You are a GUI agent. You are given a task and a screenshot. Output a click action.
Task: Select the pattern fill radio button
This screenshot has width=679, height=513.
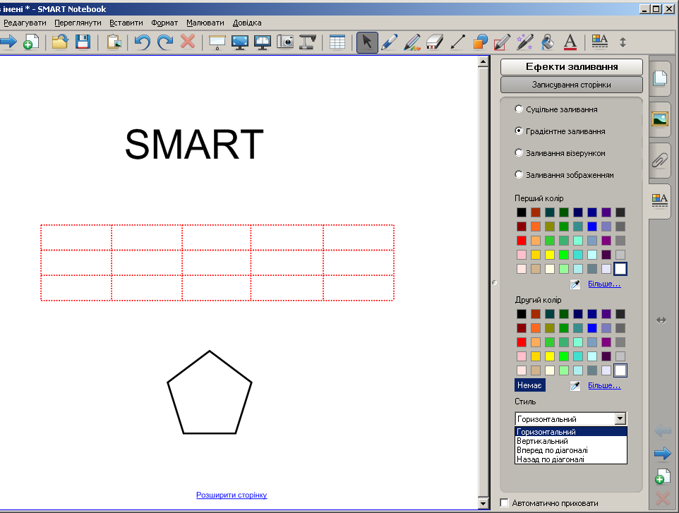tap(519, 152)
